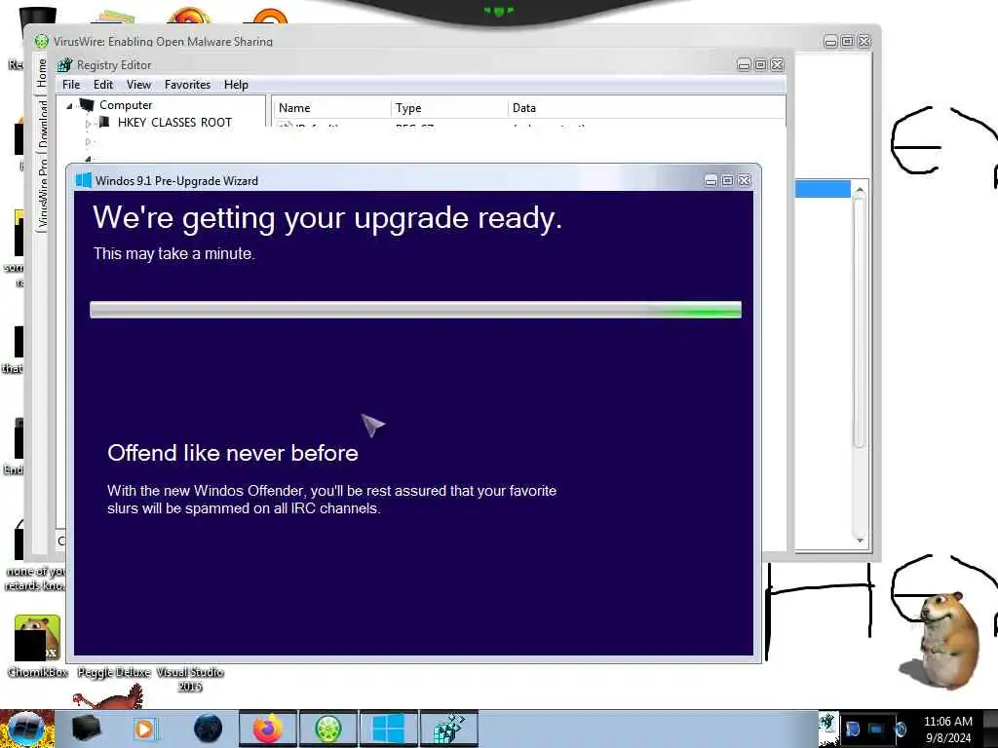Click the Show Desktop button on taskbar

click(990, 729)
